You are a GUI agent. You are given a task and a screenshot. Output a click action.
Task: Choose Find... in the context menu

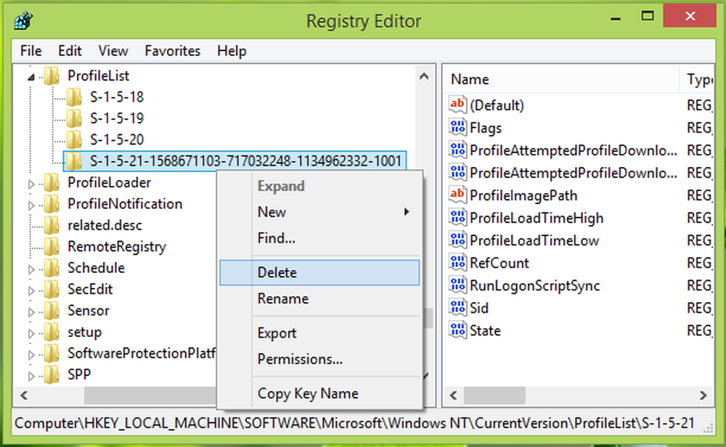[x=319, y=238]
